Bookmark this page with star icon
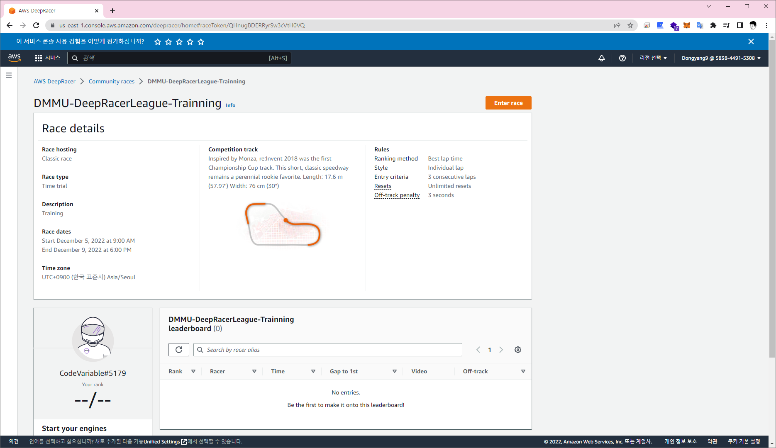776x448 pixels. coord(630,25)
